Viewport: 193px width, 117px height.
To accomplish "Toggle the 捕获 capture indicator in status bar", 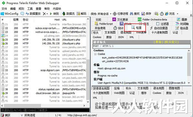I will click(6, 115).
